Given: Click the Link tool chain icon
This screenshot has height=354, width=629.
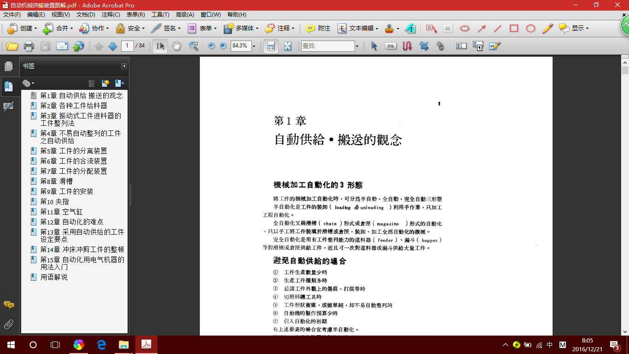Looking at the screenshot, I should 440,46.
